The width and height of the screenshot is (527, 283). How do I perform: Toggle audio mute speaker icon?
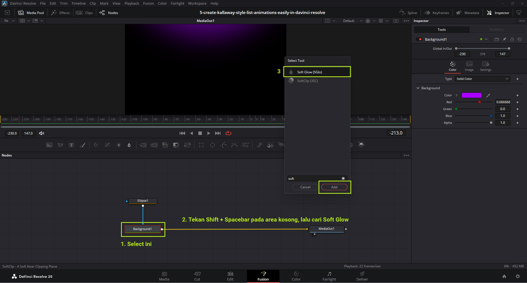click(42, 133)
